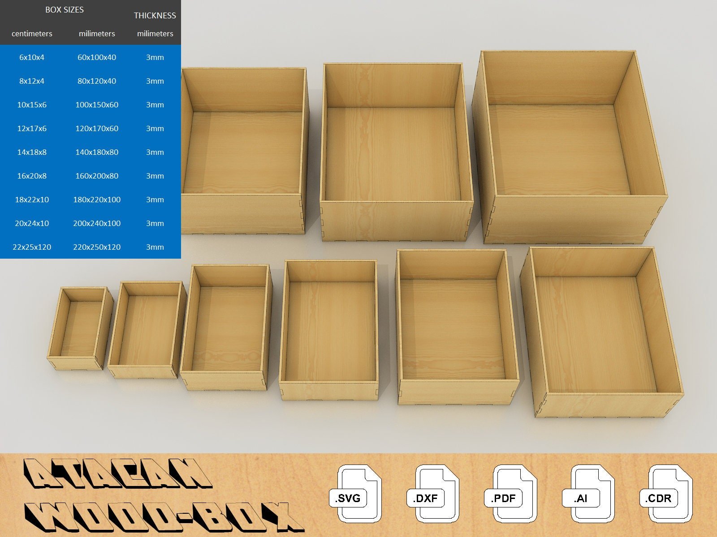Screen dimensions: 717x537
Task: Select the 140x180x80 size cell
Action: 97,152
